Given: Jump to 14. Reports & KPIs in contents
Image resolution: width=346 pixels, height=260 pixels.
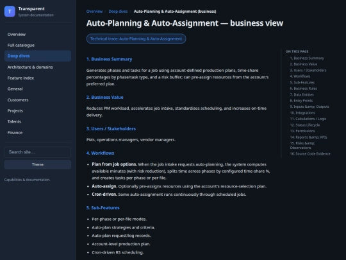Looking at the screenshot, I should [308, 137].
